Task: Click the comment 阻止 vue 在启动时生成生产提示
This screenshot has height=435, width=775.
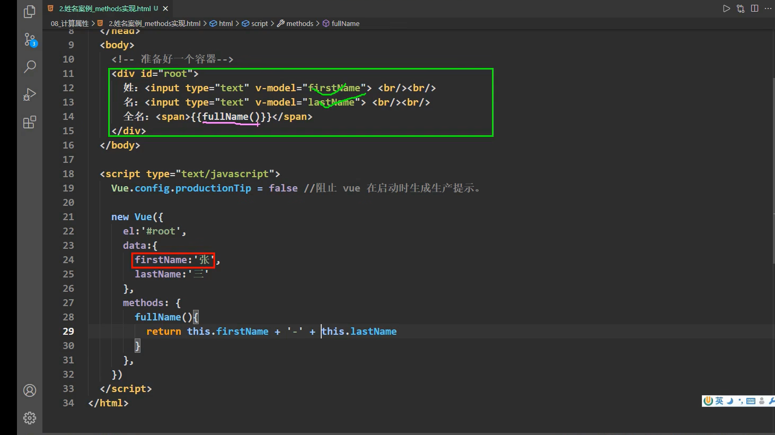Action: pyautogui.click(x=392, y=188)
